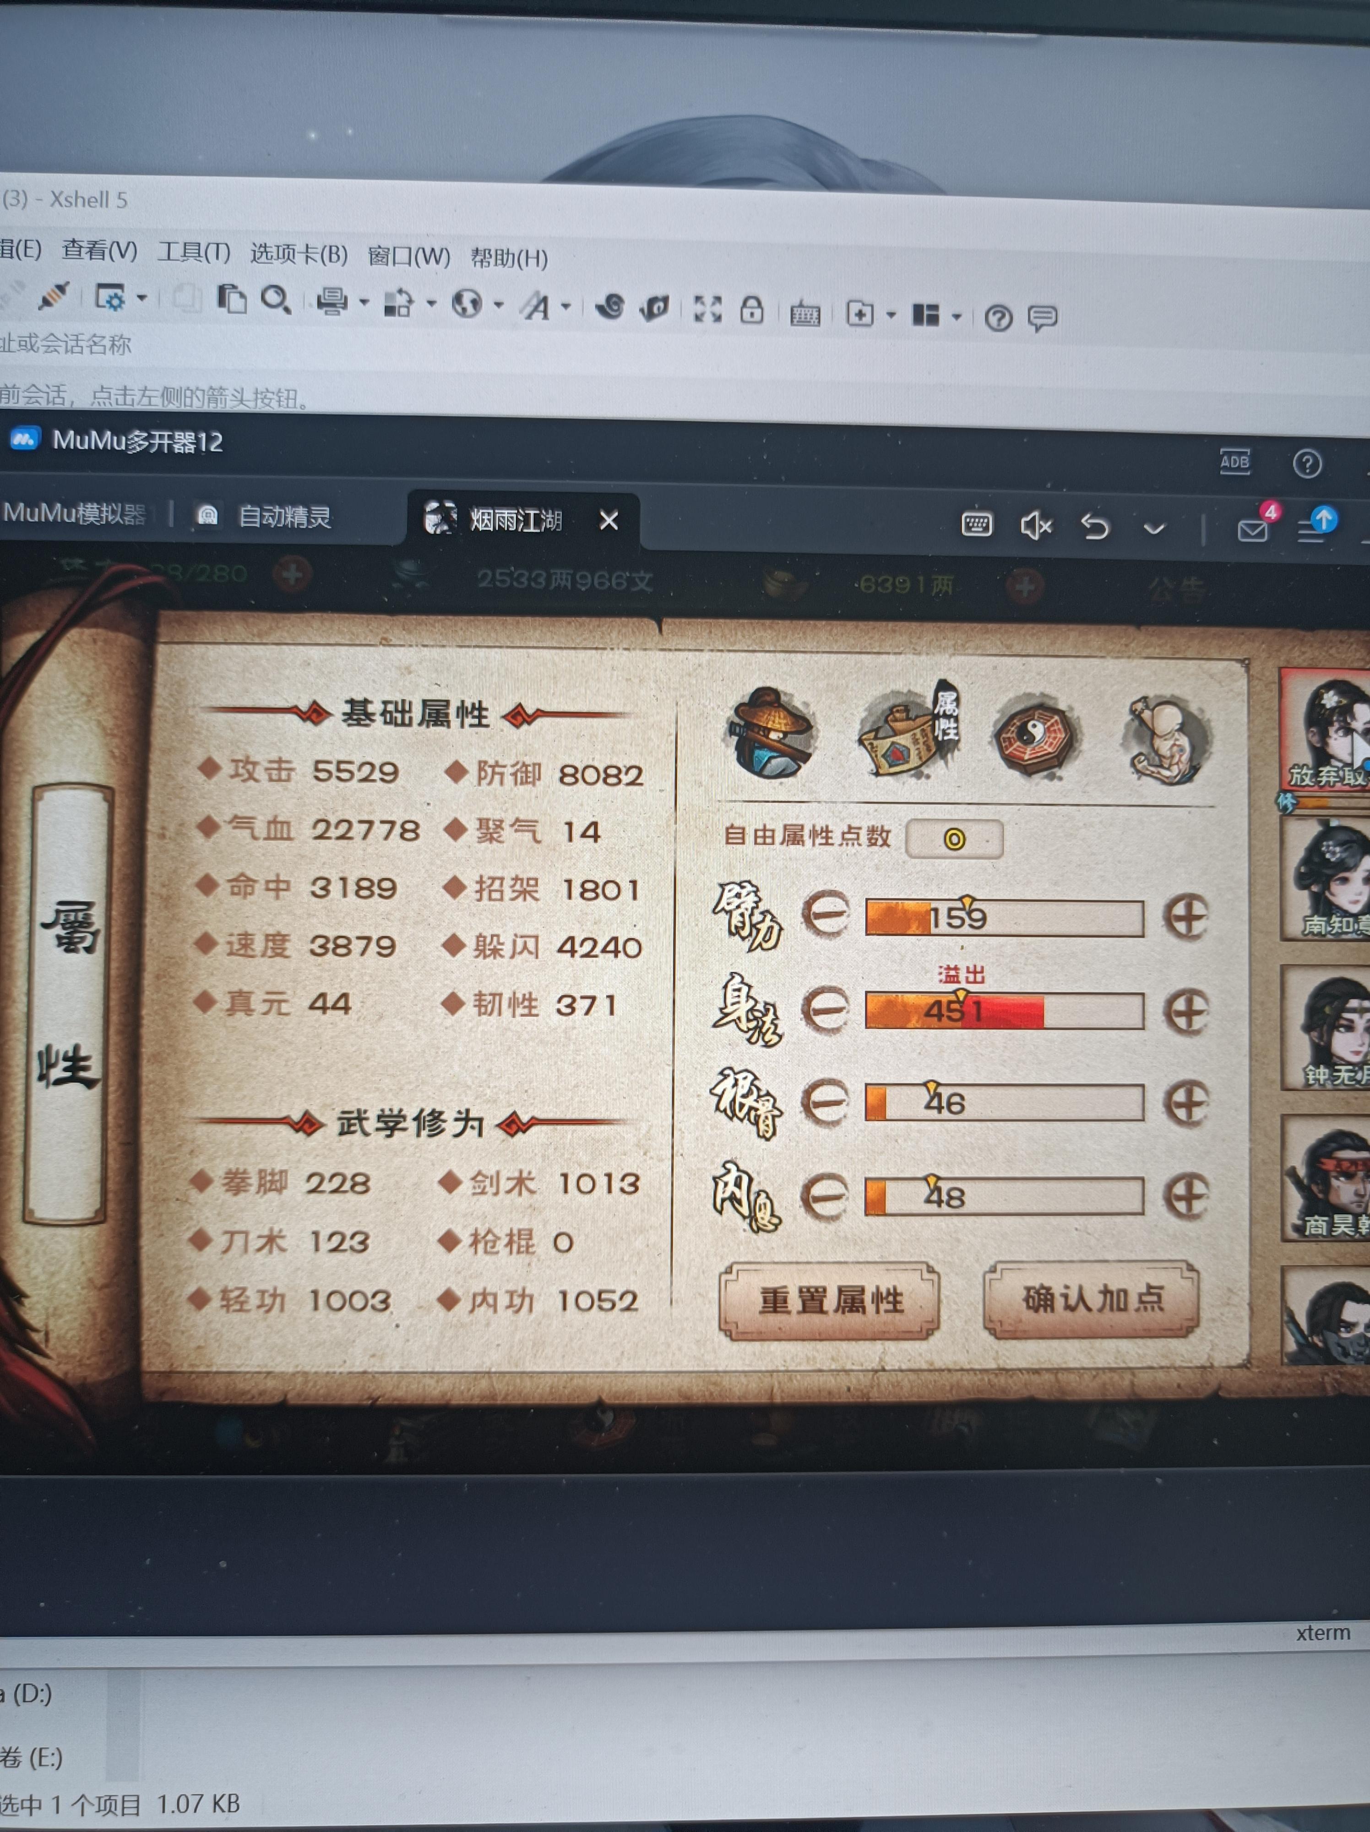Click the ADB icon in MuMu title bar
Viewport: 1370px width, 1832px height.
point(1234,461)
